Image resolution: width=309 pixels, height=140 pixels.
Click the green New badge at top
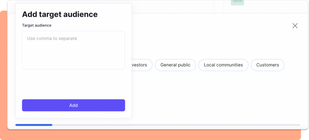[x=237, y=2]
